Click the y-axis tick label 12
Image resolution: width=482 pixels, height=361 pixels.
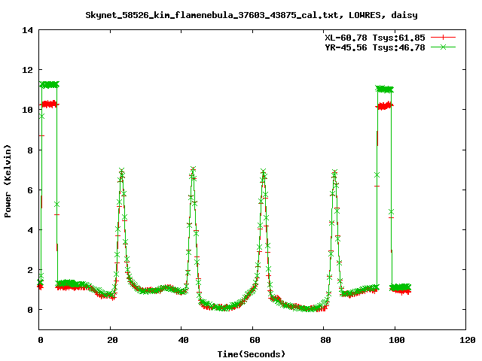tap(28, 70)
